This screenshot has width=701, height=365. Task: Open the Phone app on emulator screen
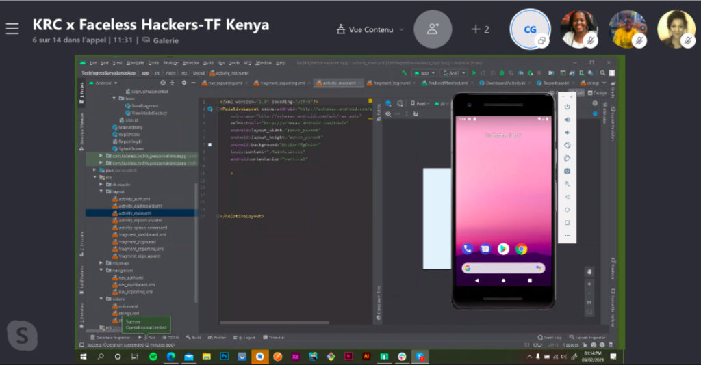click(467, 249)
